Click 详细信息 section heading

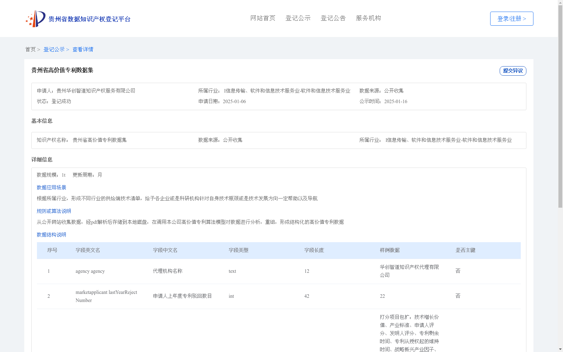point(42,159)
